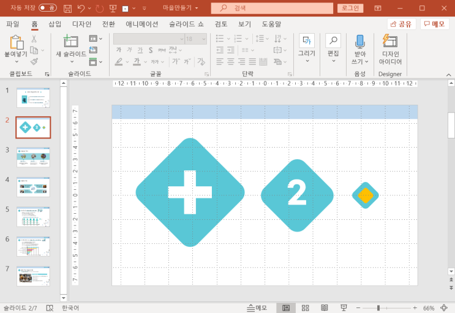The image size is (455, 313).
Task: Justify text alignment icon
Action: (252, 61)
